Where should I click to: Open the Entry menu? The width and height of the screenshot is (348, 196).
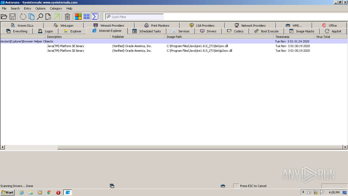pyautogui.click(x=27, y=8)
